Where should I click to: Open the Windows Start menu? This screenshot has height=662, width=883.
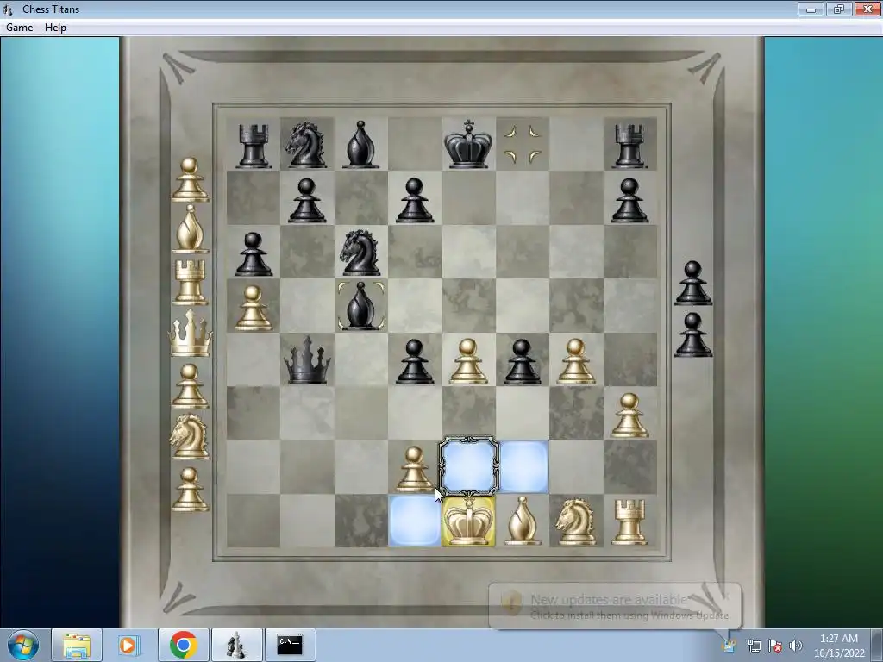click(22, 645)
